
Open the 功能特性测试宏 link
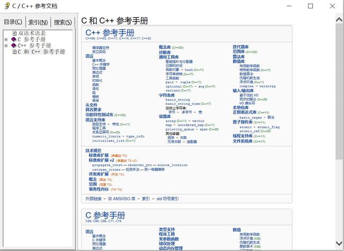coord(99,115)
